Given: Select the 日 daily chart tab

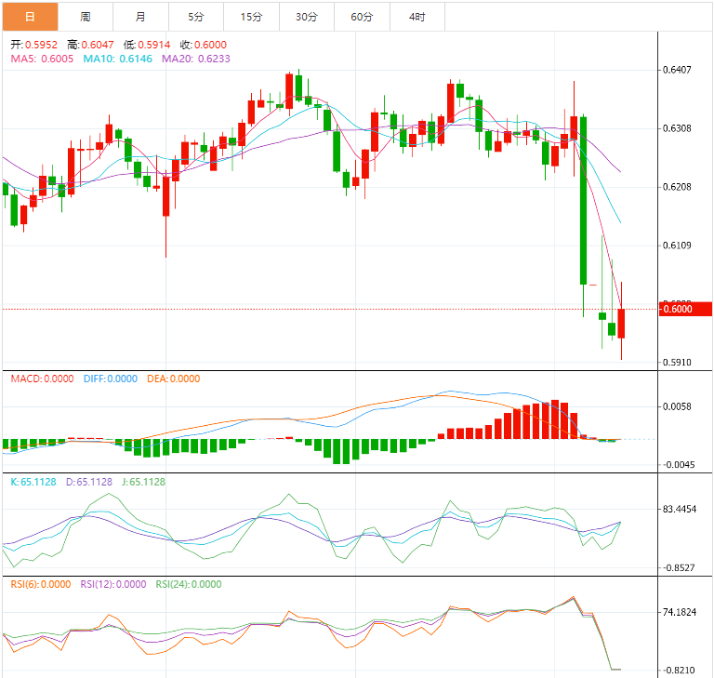Looking at the screenshot, I should pyautogui.click(x=30, y=17).
